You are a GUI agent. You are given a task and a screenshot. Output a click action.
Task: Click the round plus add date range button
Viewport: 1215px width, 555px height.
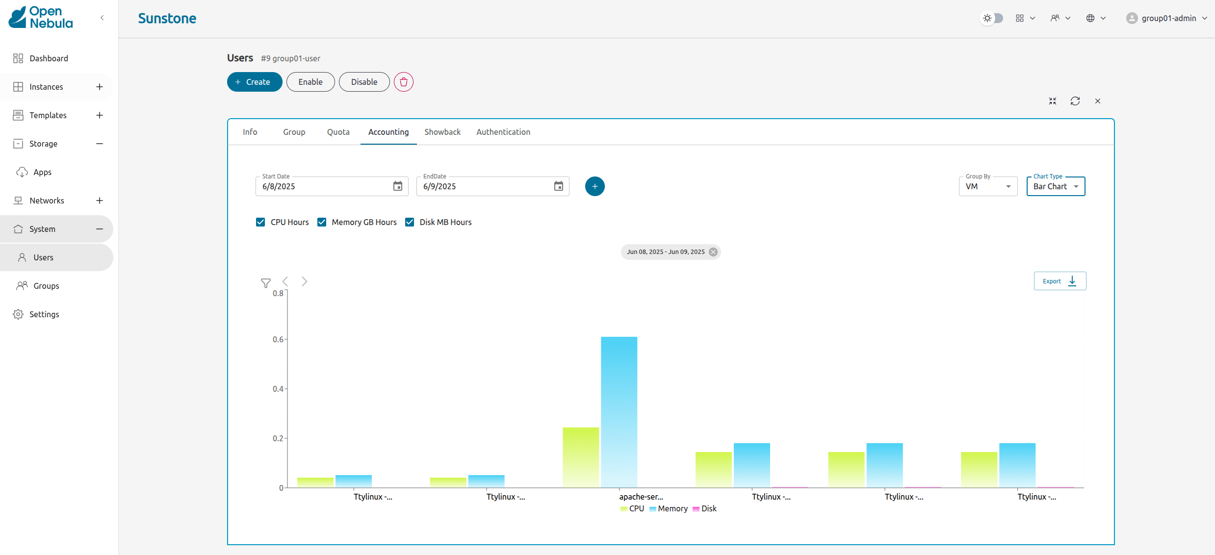(x=595, y=186)
